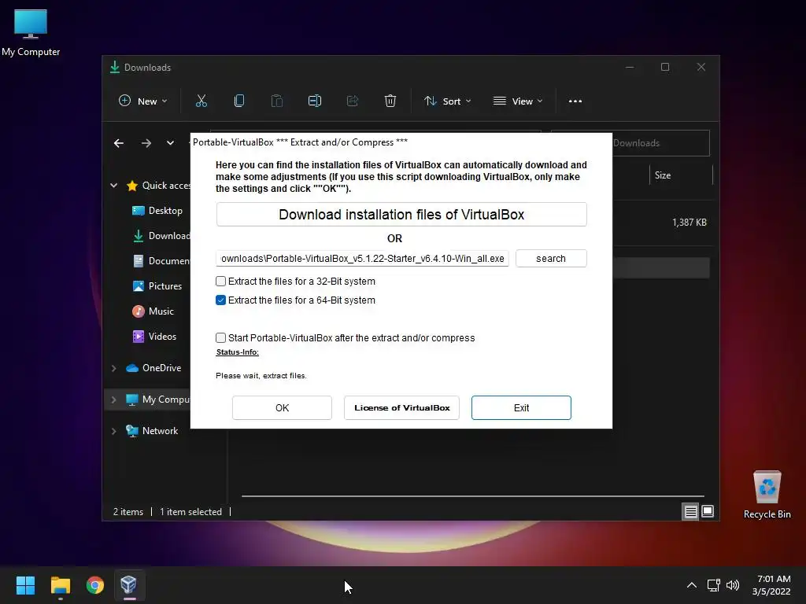The height and width of the screenshot is (604, 806).
Task: Go forward with the right arrow
Action: pos(146,143)
